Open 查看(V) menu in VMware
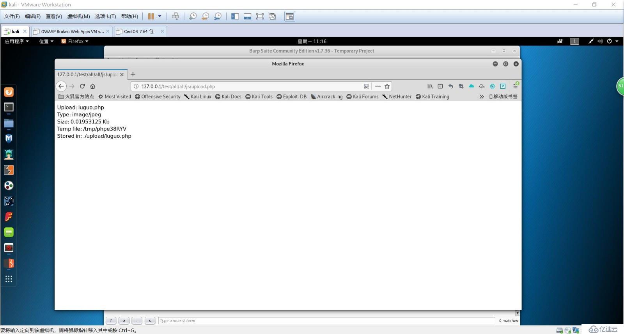 (54, 16)
